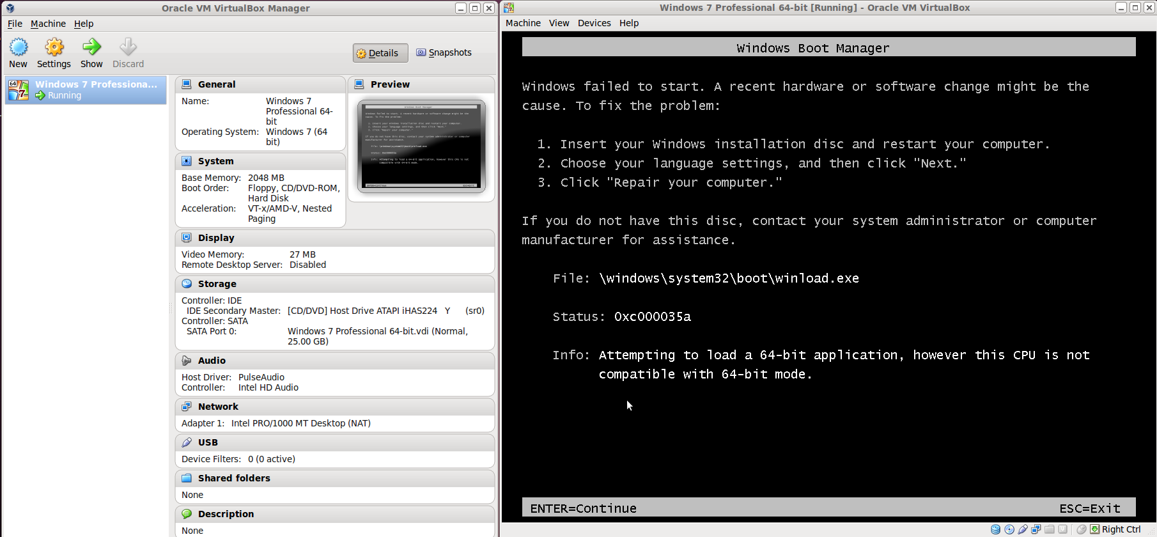Select Windows 7 Professional VM entry in list

click(x=86, y=90)
